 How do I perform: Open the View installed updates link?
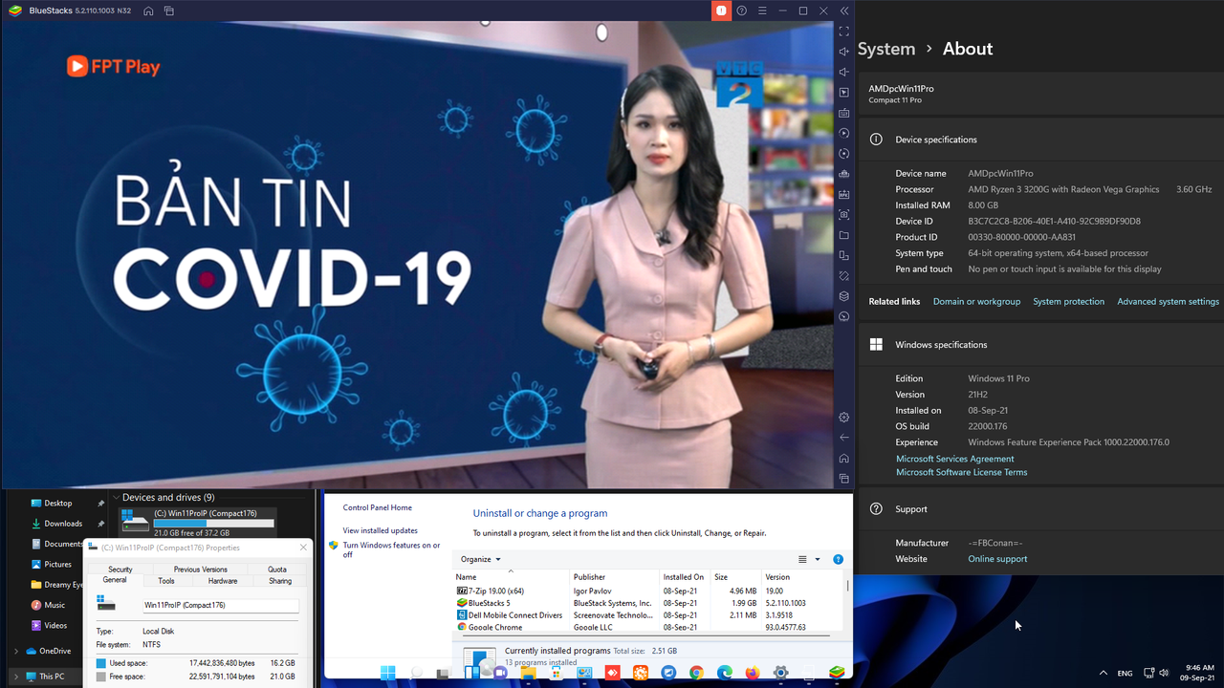(381, 530)
